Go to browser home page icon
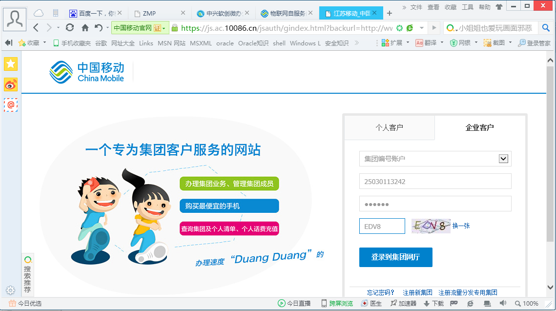Viewport: 556px width, 311px height. pos(85,28)
